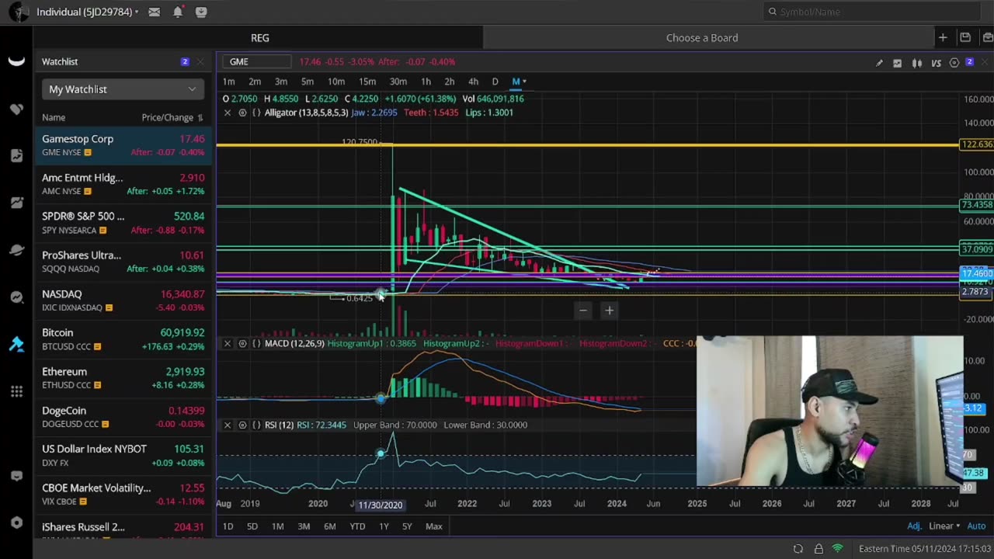This screenshot has height=559, width=994.
Task: Set chart range to 6M
Action: [x=330, y=526]
